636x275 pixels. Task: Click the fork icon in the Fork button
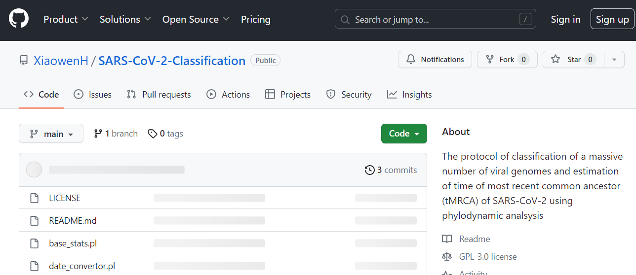(490, 59)
